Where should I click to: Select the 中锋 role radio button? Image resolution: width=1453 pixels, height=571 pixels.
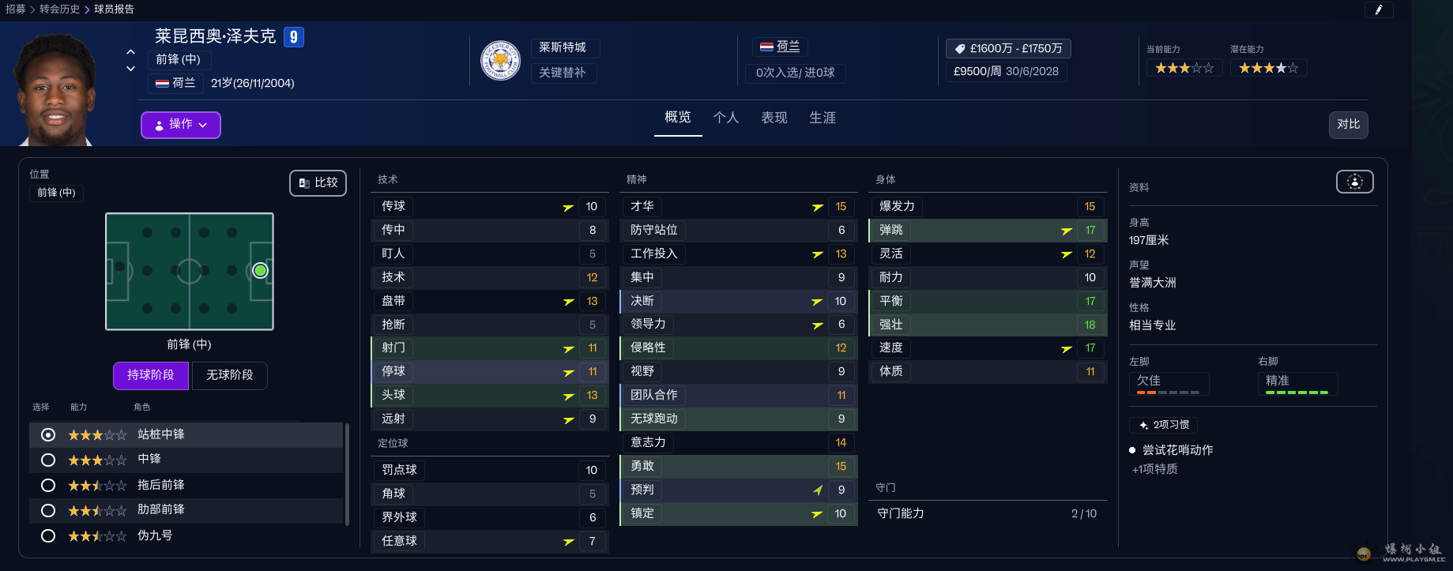[x=47, y=460]
